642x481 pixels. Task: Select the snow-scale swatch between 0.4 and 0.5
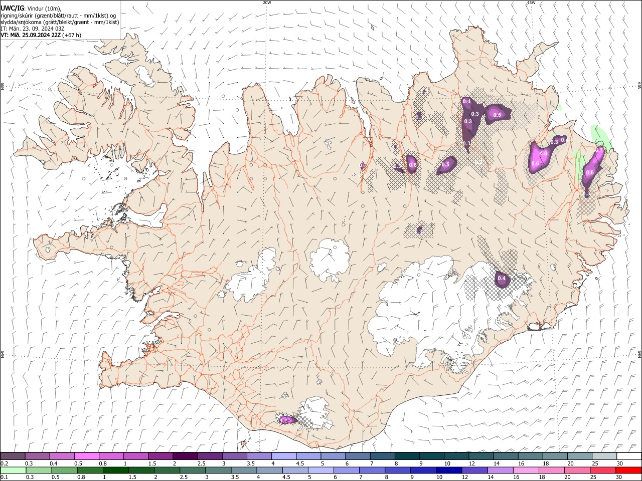tap(62, 456)
